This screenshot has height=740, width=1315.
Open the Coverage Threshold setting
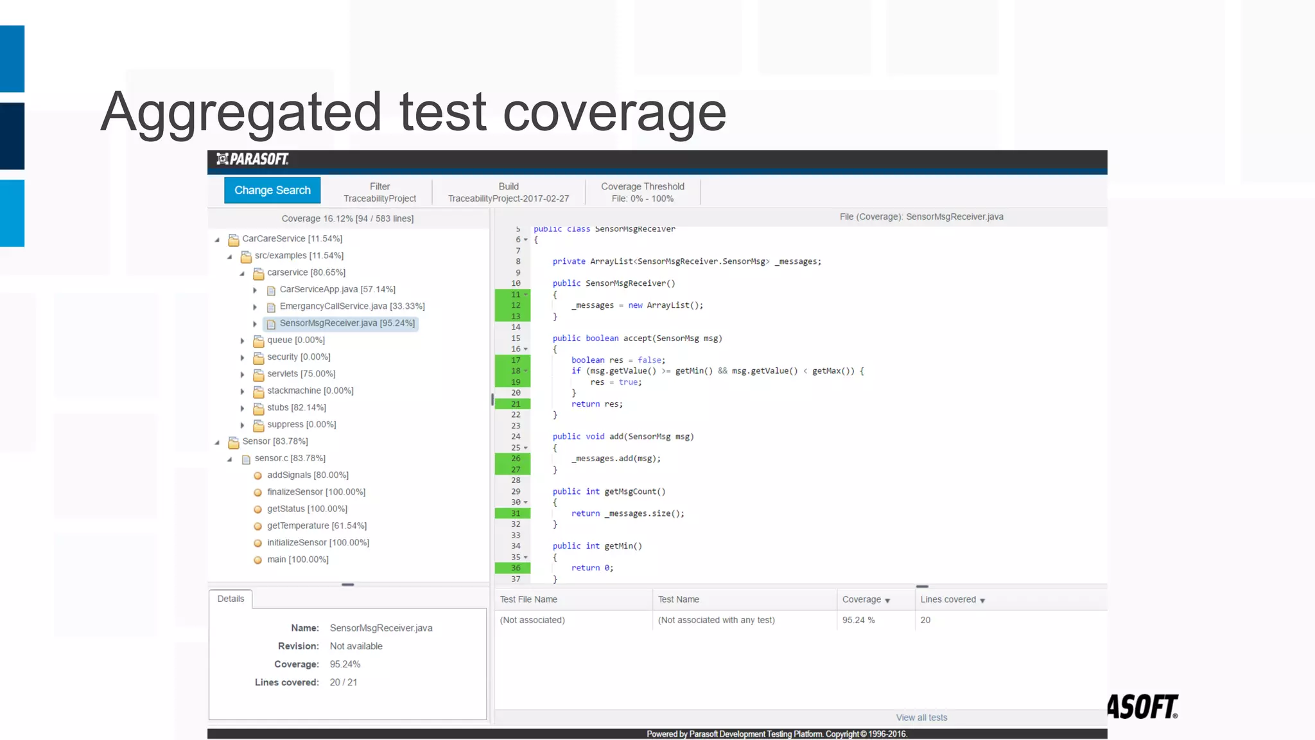coord(643,192)
